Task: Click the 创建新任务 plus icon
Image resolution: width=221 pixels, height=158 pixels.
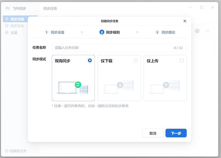Action: pyautogui.click(x=7, y=151)
